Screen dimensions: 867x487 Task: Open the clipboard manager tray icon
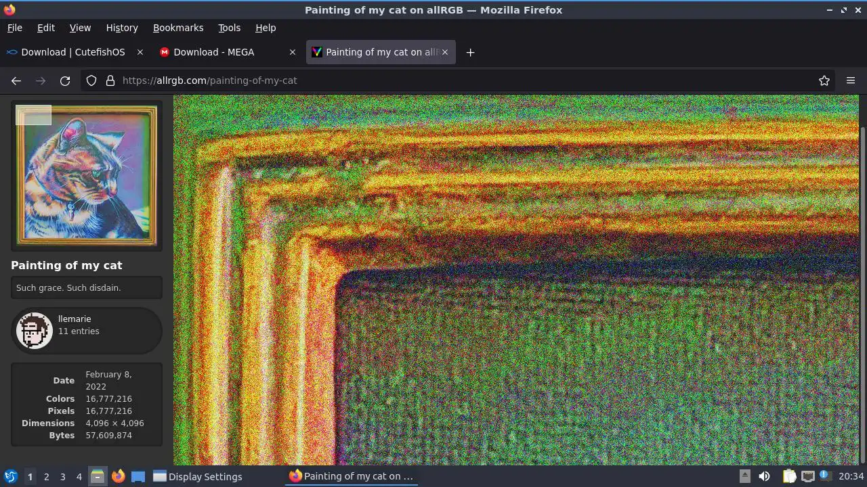click(789, 476)
